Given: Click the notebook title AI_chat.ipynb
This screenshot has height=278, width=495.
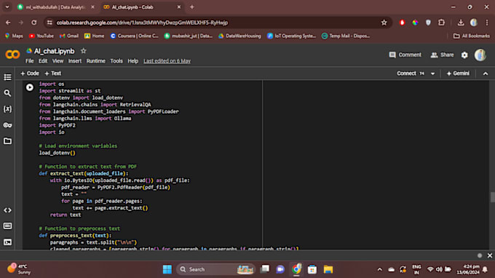Looking at the screenshot, I should [x=55, y=51].
